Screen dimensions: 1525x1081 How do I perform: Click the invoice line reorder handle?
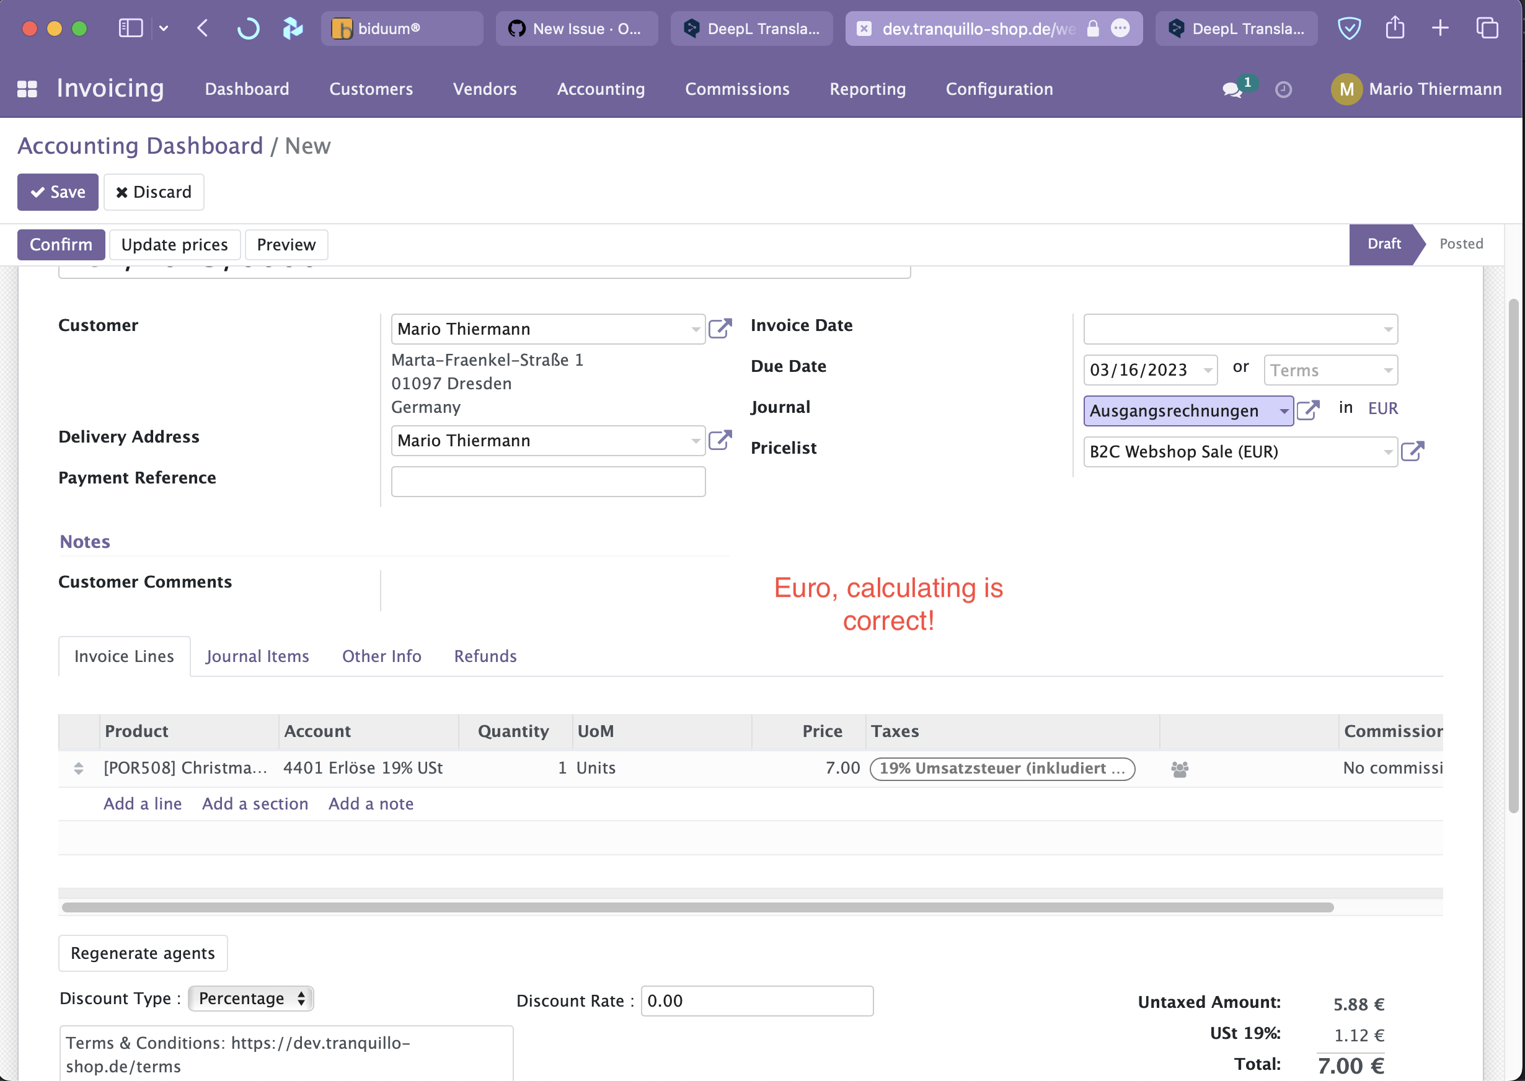[x=79, y=768]
